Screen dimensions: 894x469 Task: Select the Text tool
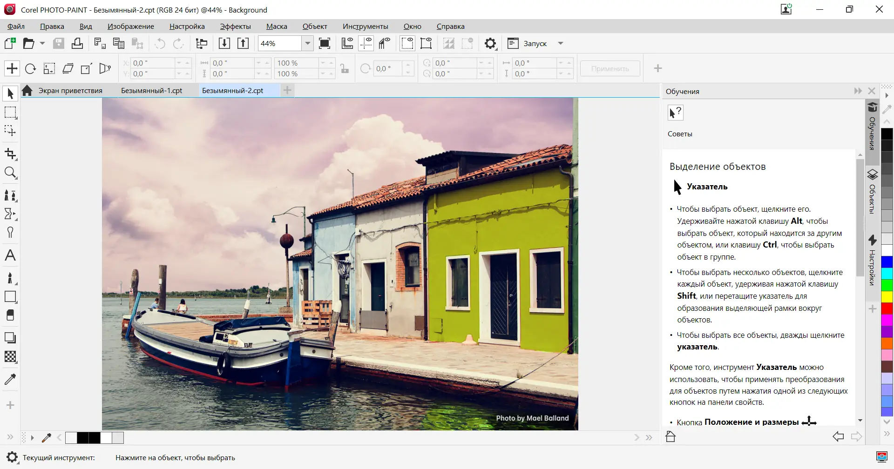(10, 255)
